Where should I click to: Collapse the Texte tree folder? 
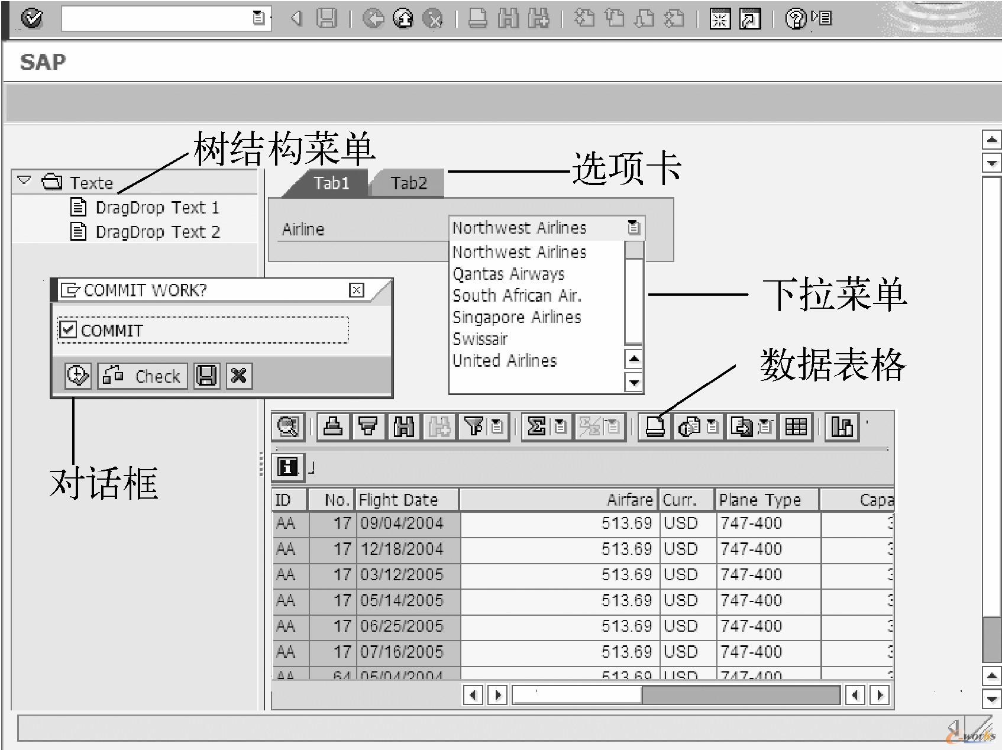[x=24, y=180]
